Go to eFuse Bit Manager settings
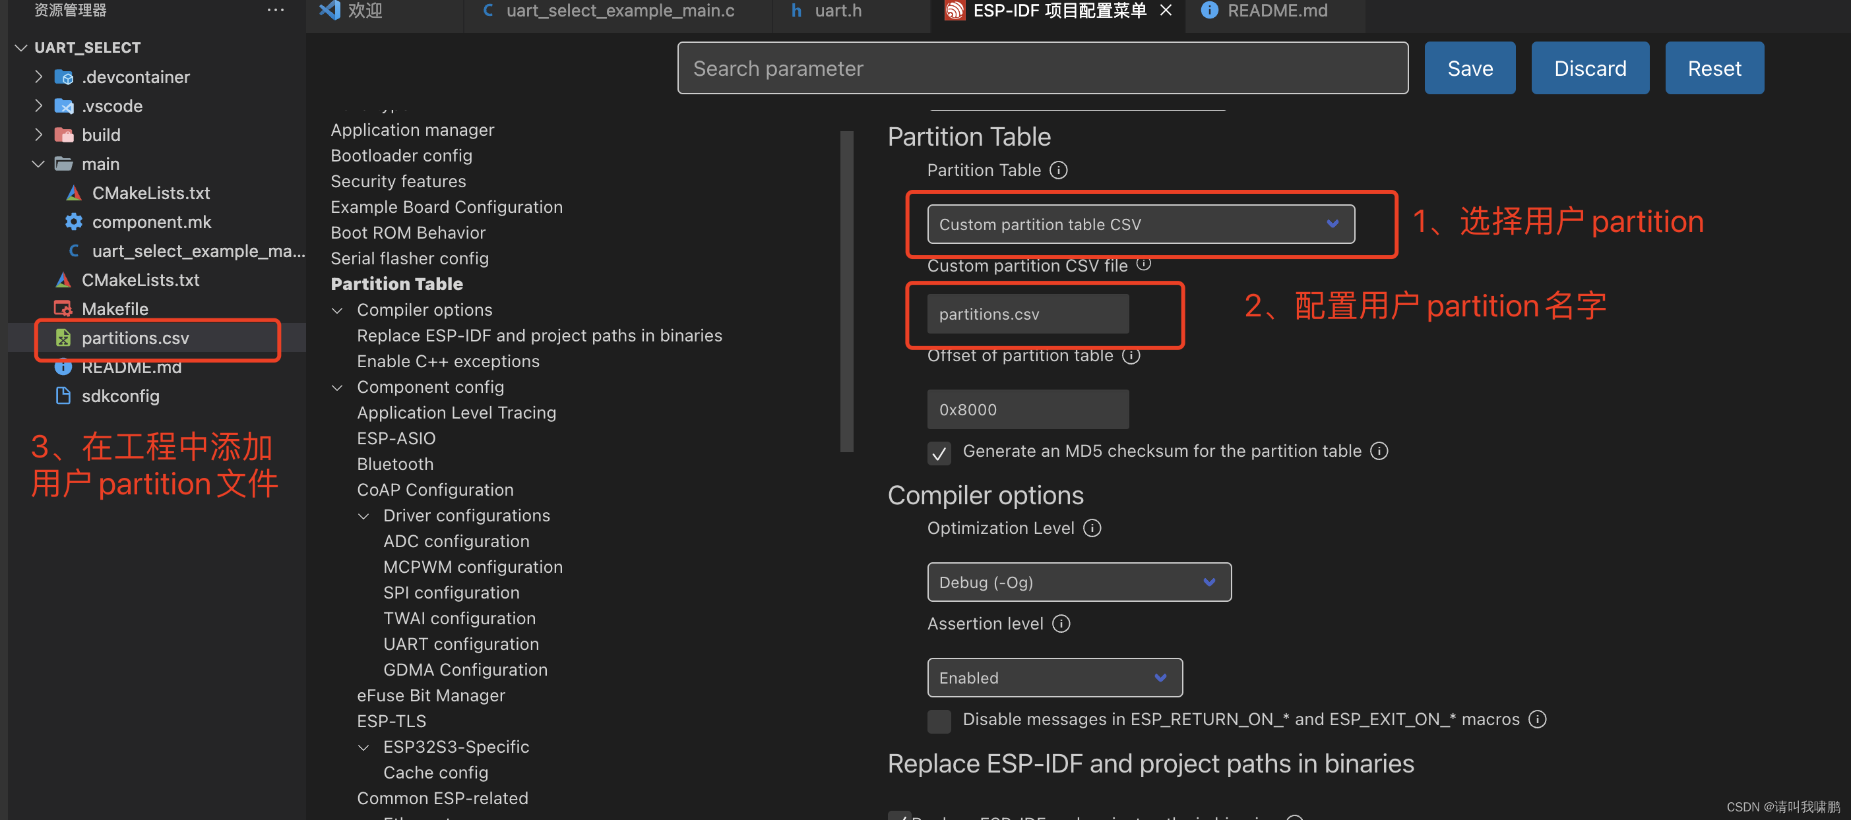Viewport: 1851px width, 820px height. [431, 696]
